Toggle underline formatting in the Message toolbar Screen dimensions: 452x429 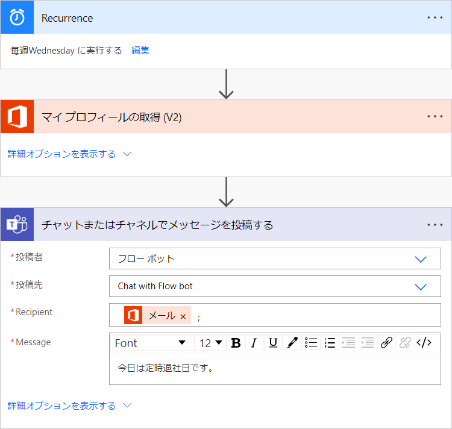click(273, 343)
